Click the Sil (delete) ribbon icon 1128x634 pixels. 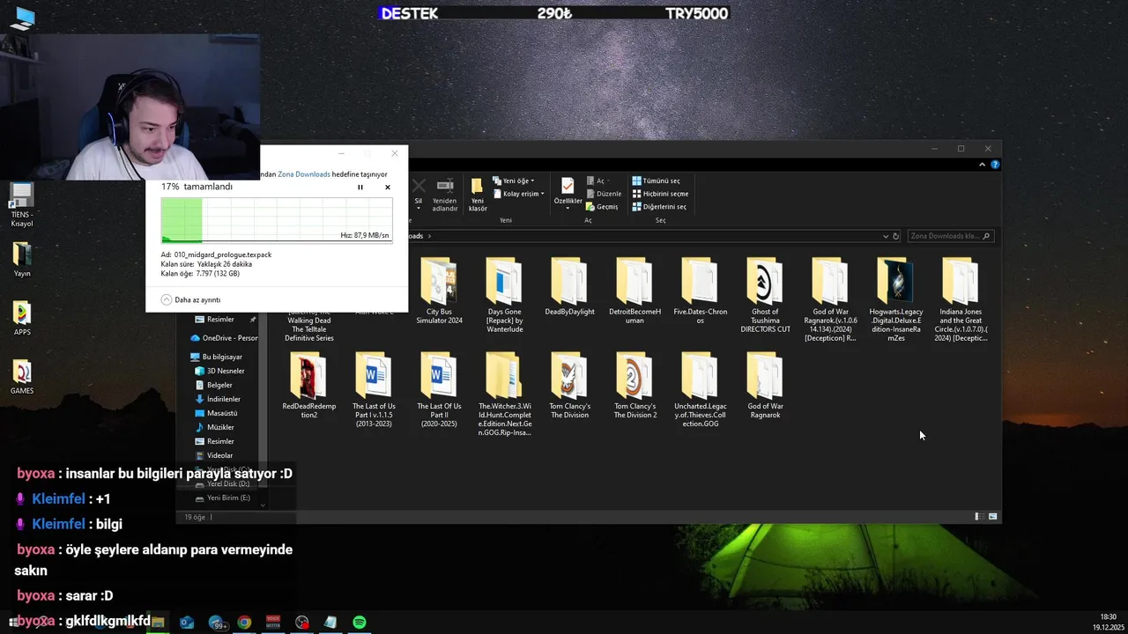click(419, 193)
